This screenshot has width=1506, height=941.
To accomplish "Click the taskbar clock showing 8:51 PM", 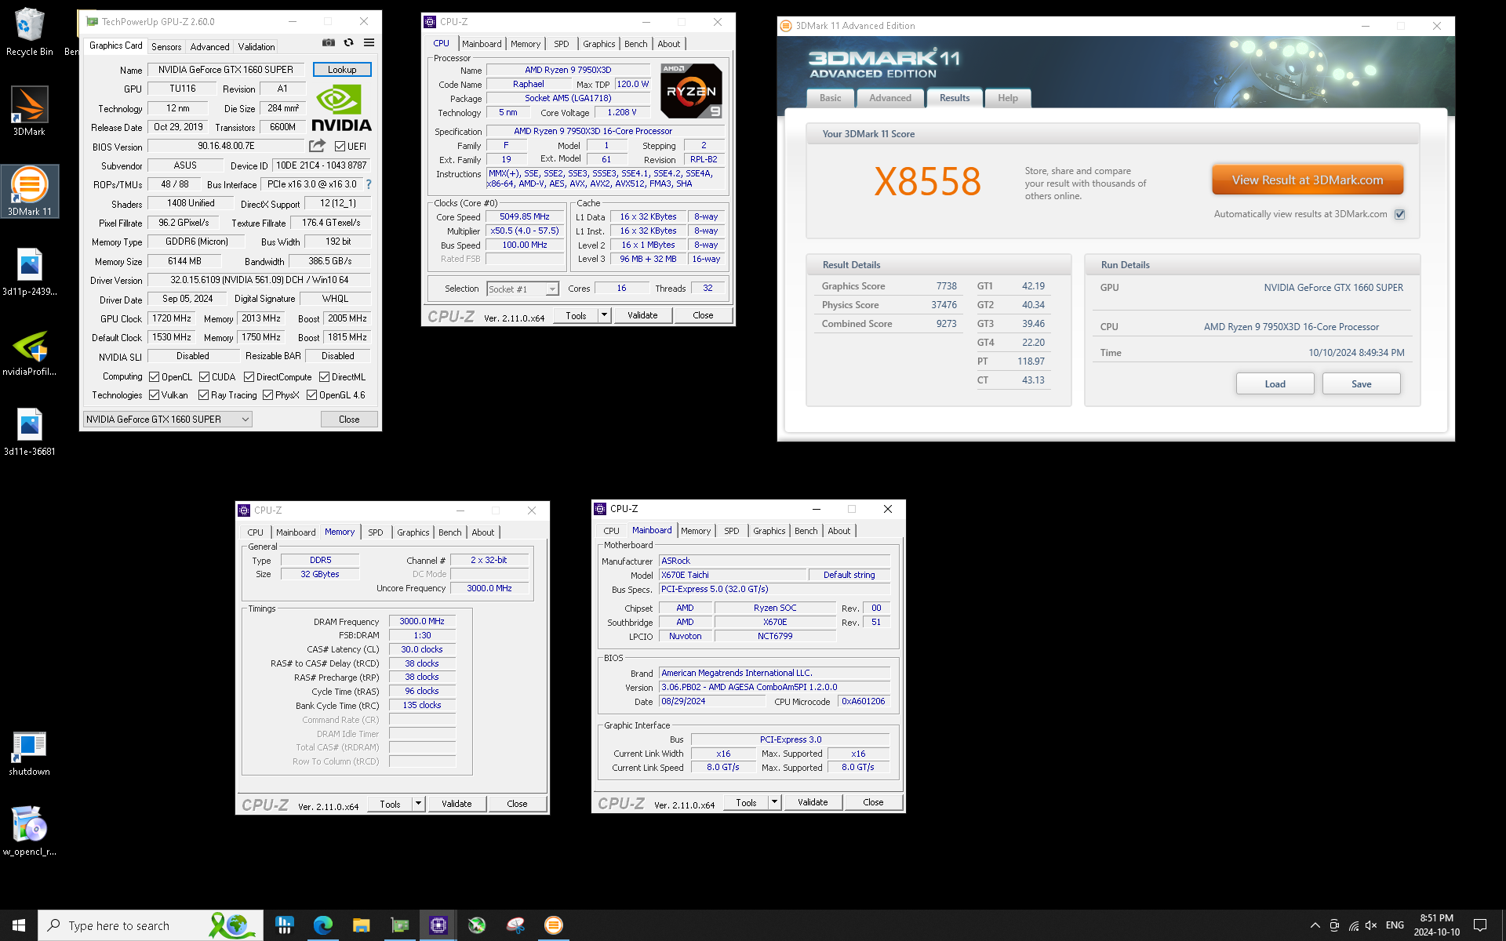I will 1437,925.
